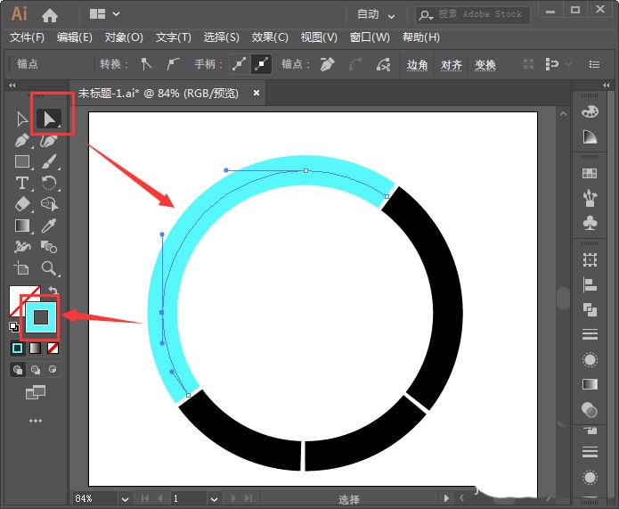The image size is (619, 509).
Task: Select the Gradient tool in toolbar
Action: pos(22,226)
